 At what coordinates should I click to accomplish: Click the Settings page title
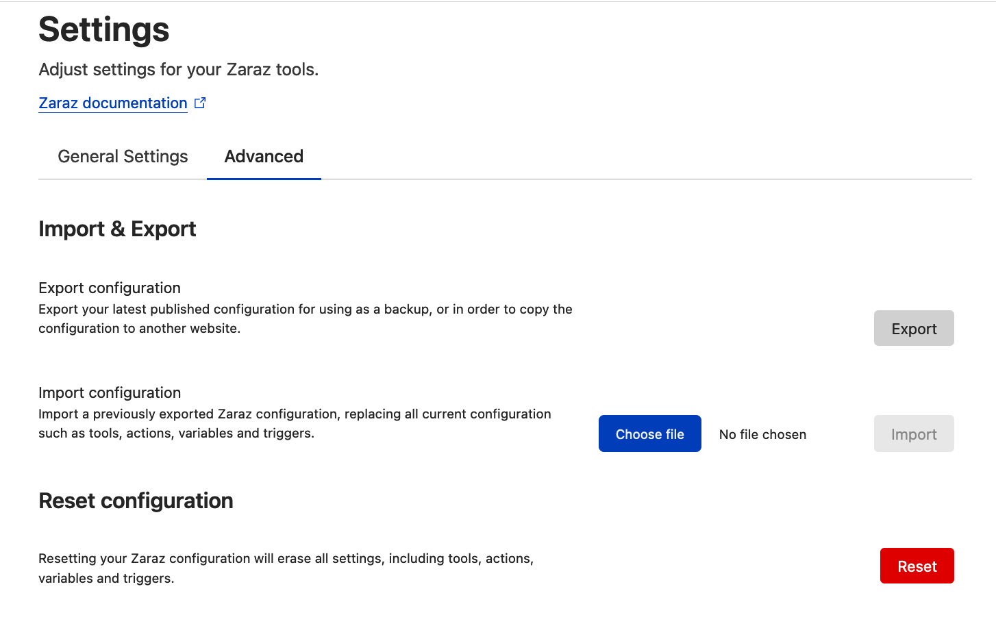pos(103,29)
